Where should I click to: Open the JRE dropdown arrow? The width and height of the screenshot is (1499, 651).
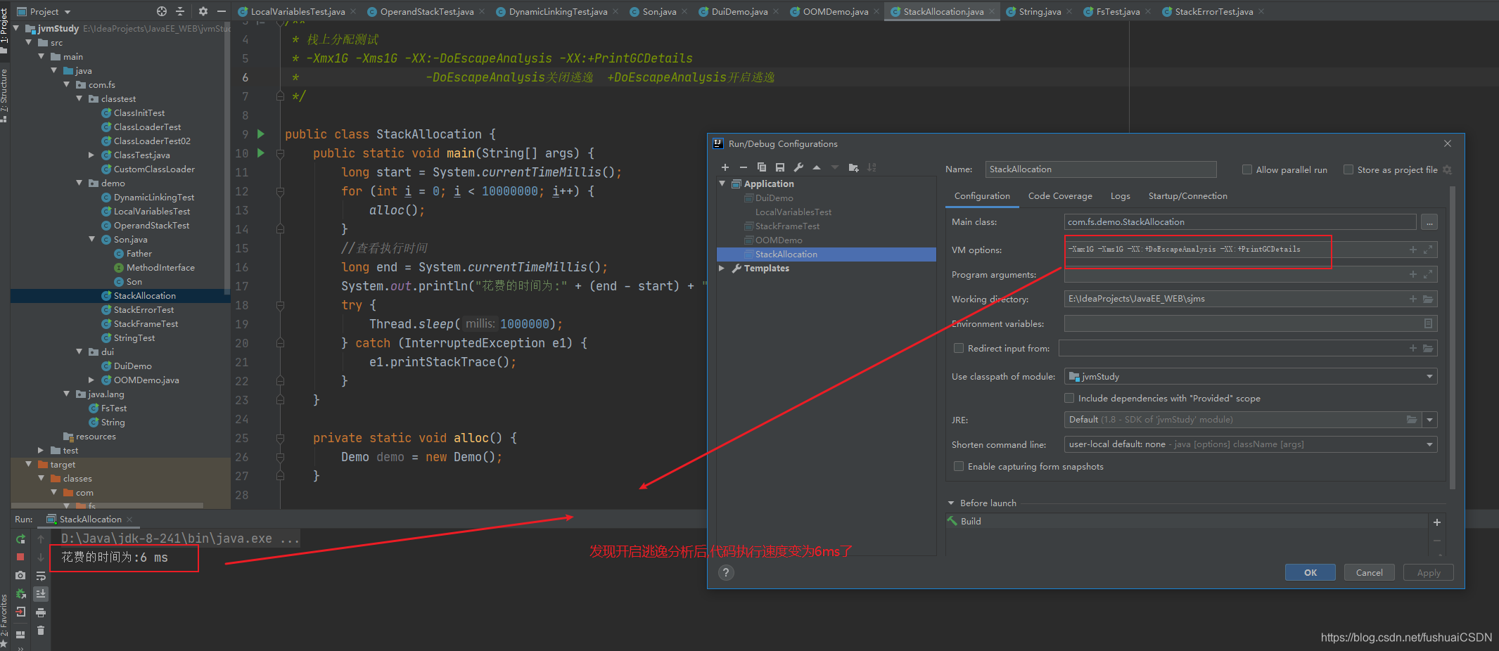coord(1429,420)
